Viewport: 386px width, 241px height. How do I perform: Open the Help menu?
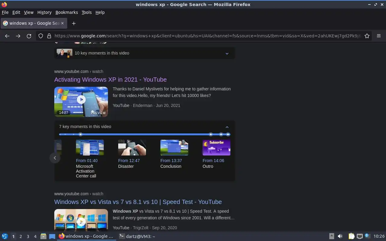100,12
